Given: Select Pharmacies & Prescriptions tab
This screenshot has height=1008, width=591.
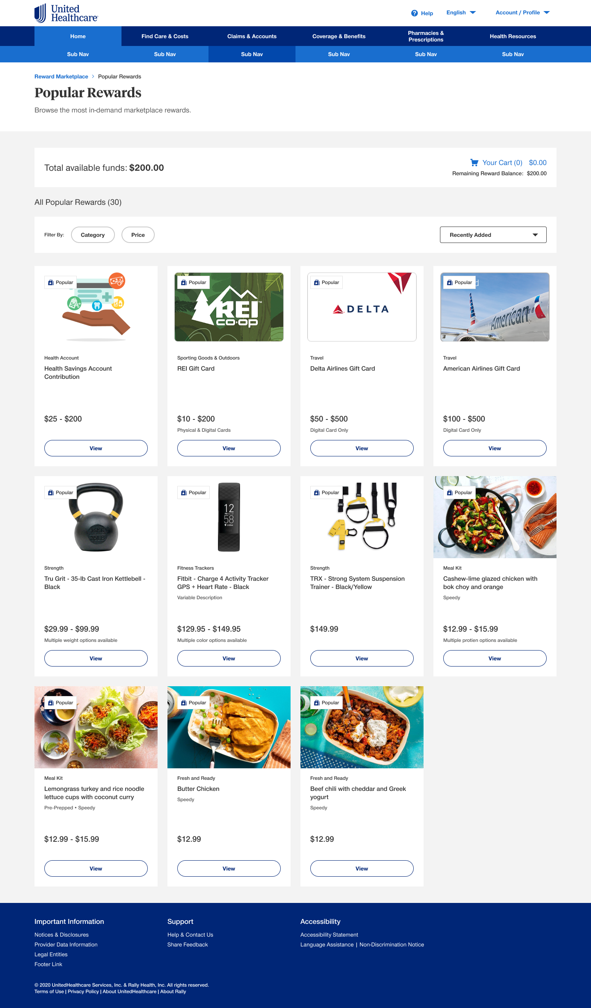Looking at the screenshot, I should (426, 36).
